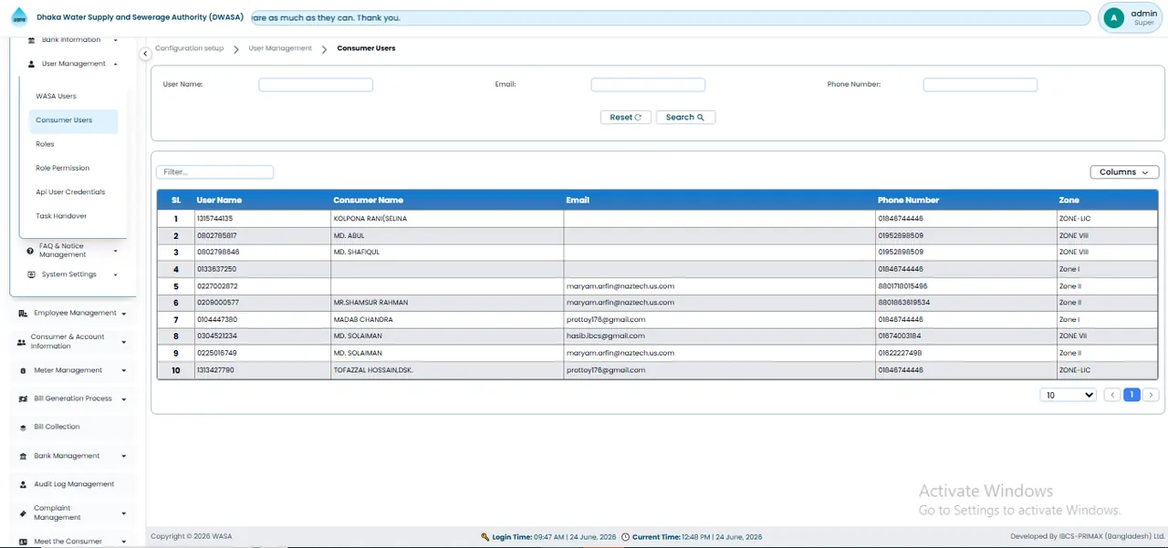Click the Bank Management icon
This screenshot has width=1168, height=548.
[x=24, y=456]
